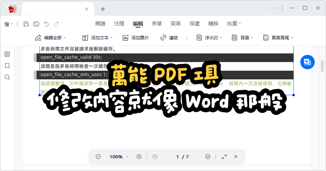Open the bookmarks panel in sidebar
Image resolution: width=326 pixels, height=171 pixels.
click(x=7, y=66)
